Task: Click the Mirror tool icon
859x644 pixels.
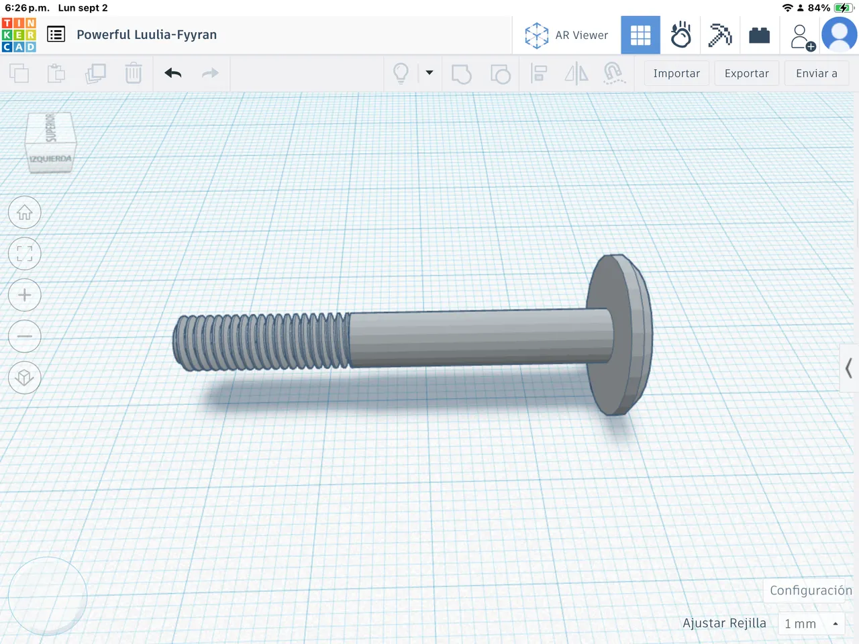Action: (576, 73)
